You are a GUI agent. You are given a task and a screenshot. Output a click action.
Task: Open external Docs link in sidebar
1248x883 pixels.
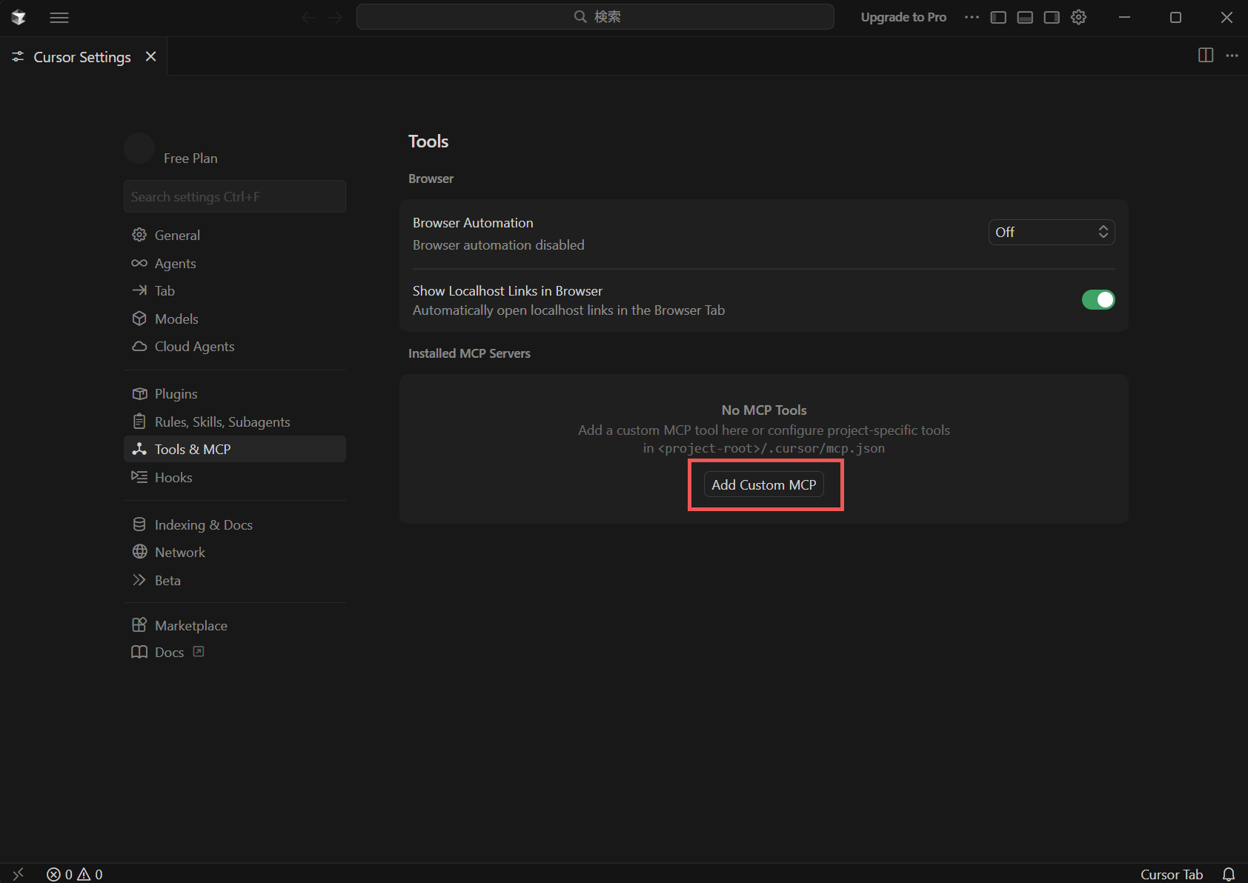point(169,653)
